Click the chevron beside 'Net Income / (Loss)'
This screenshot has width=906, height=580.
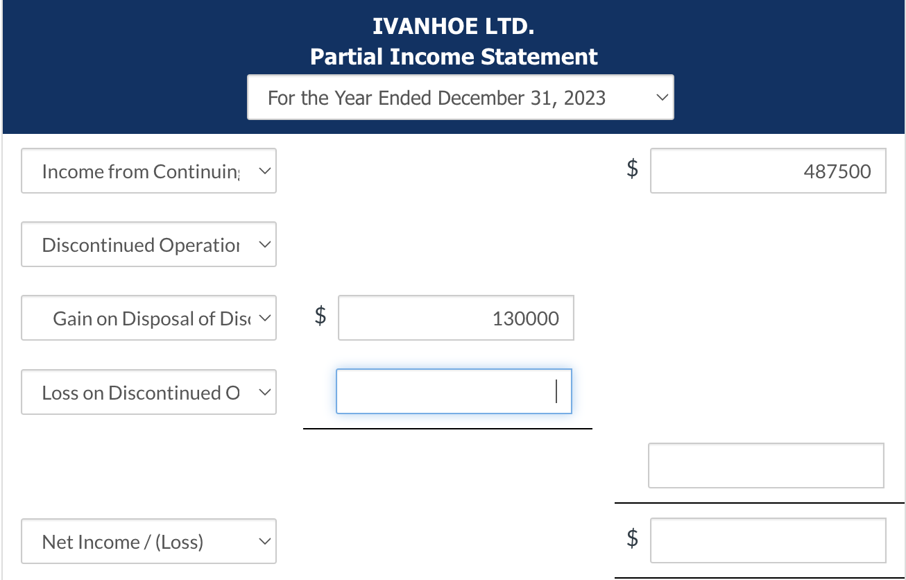[x=264, y=541]
